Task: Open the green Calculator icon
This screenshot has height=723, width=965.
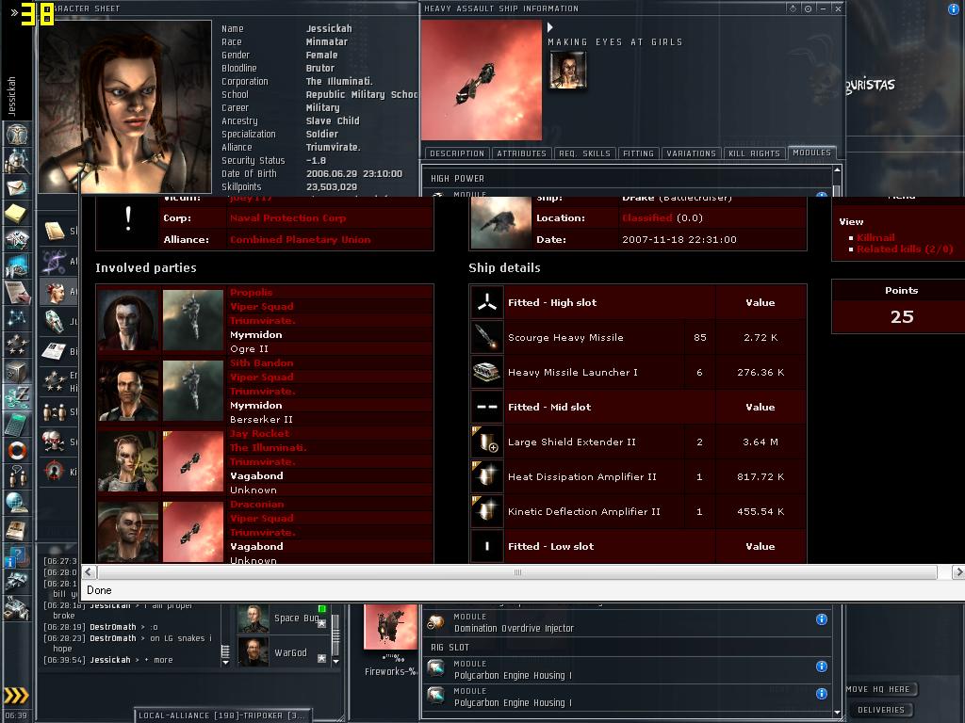Action: 17,425
